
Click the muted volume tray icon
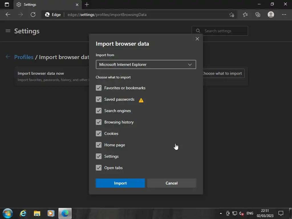[241, 213]
